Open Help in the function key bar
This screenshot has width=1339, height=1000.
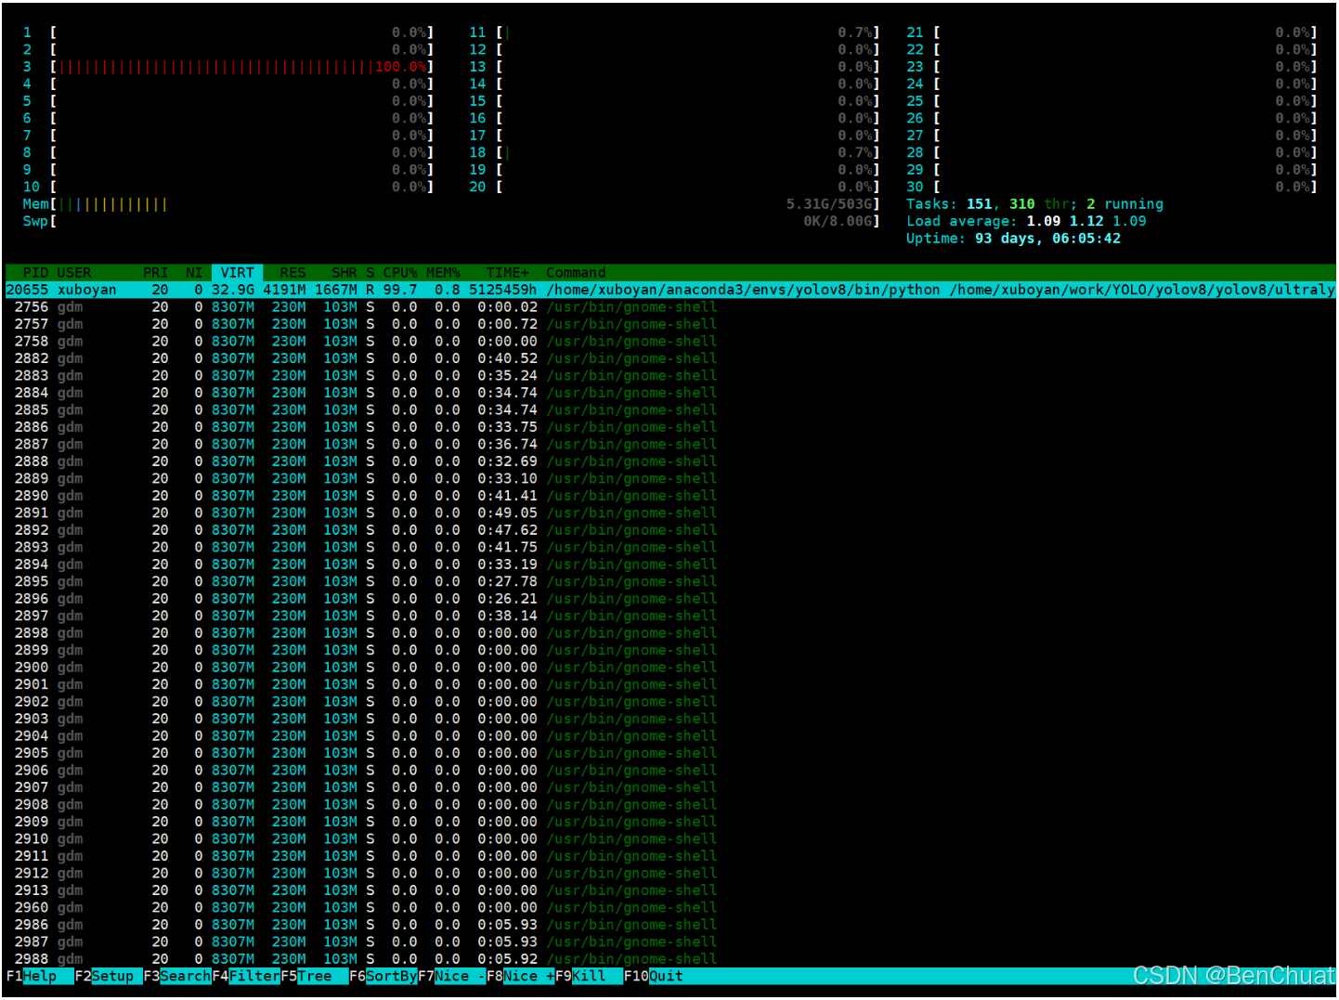pyautogui.click(x=39, y=976)
